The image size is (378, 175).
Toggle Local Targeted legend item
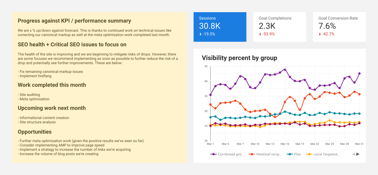click(323, 154)
